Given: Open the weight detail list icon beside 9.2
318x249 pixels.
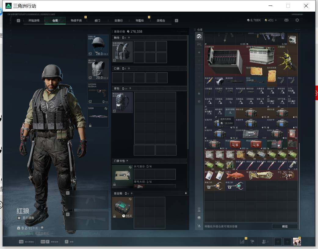Looking at the screenshot, I should [42, 228].
